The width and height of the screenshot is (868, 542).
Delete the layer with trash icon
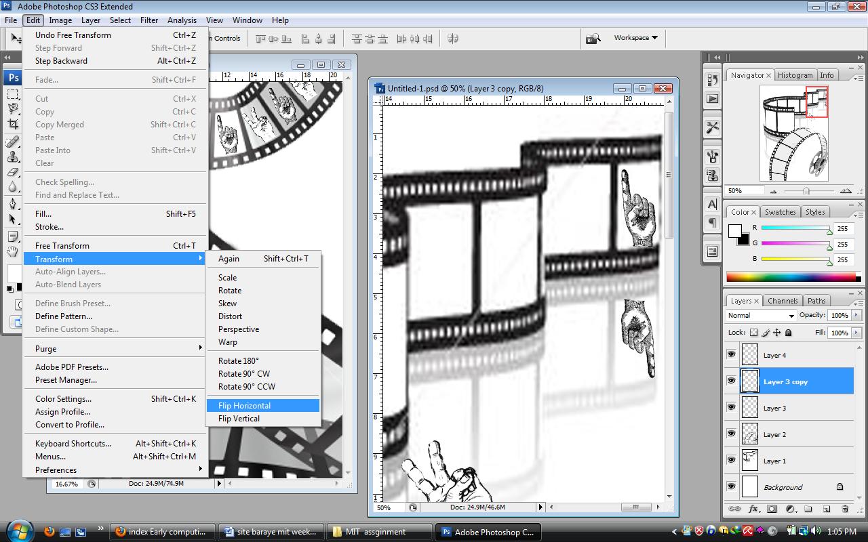[845, 509]
